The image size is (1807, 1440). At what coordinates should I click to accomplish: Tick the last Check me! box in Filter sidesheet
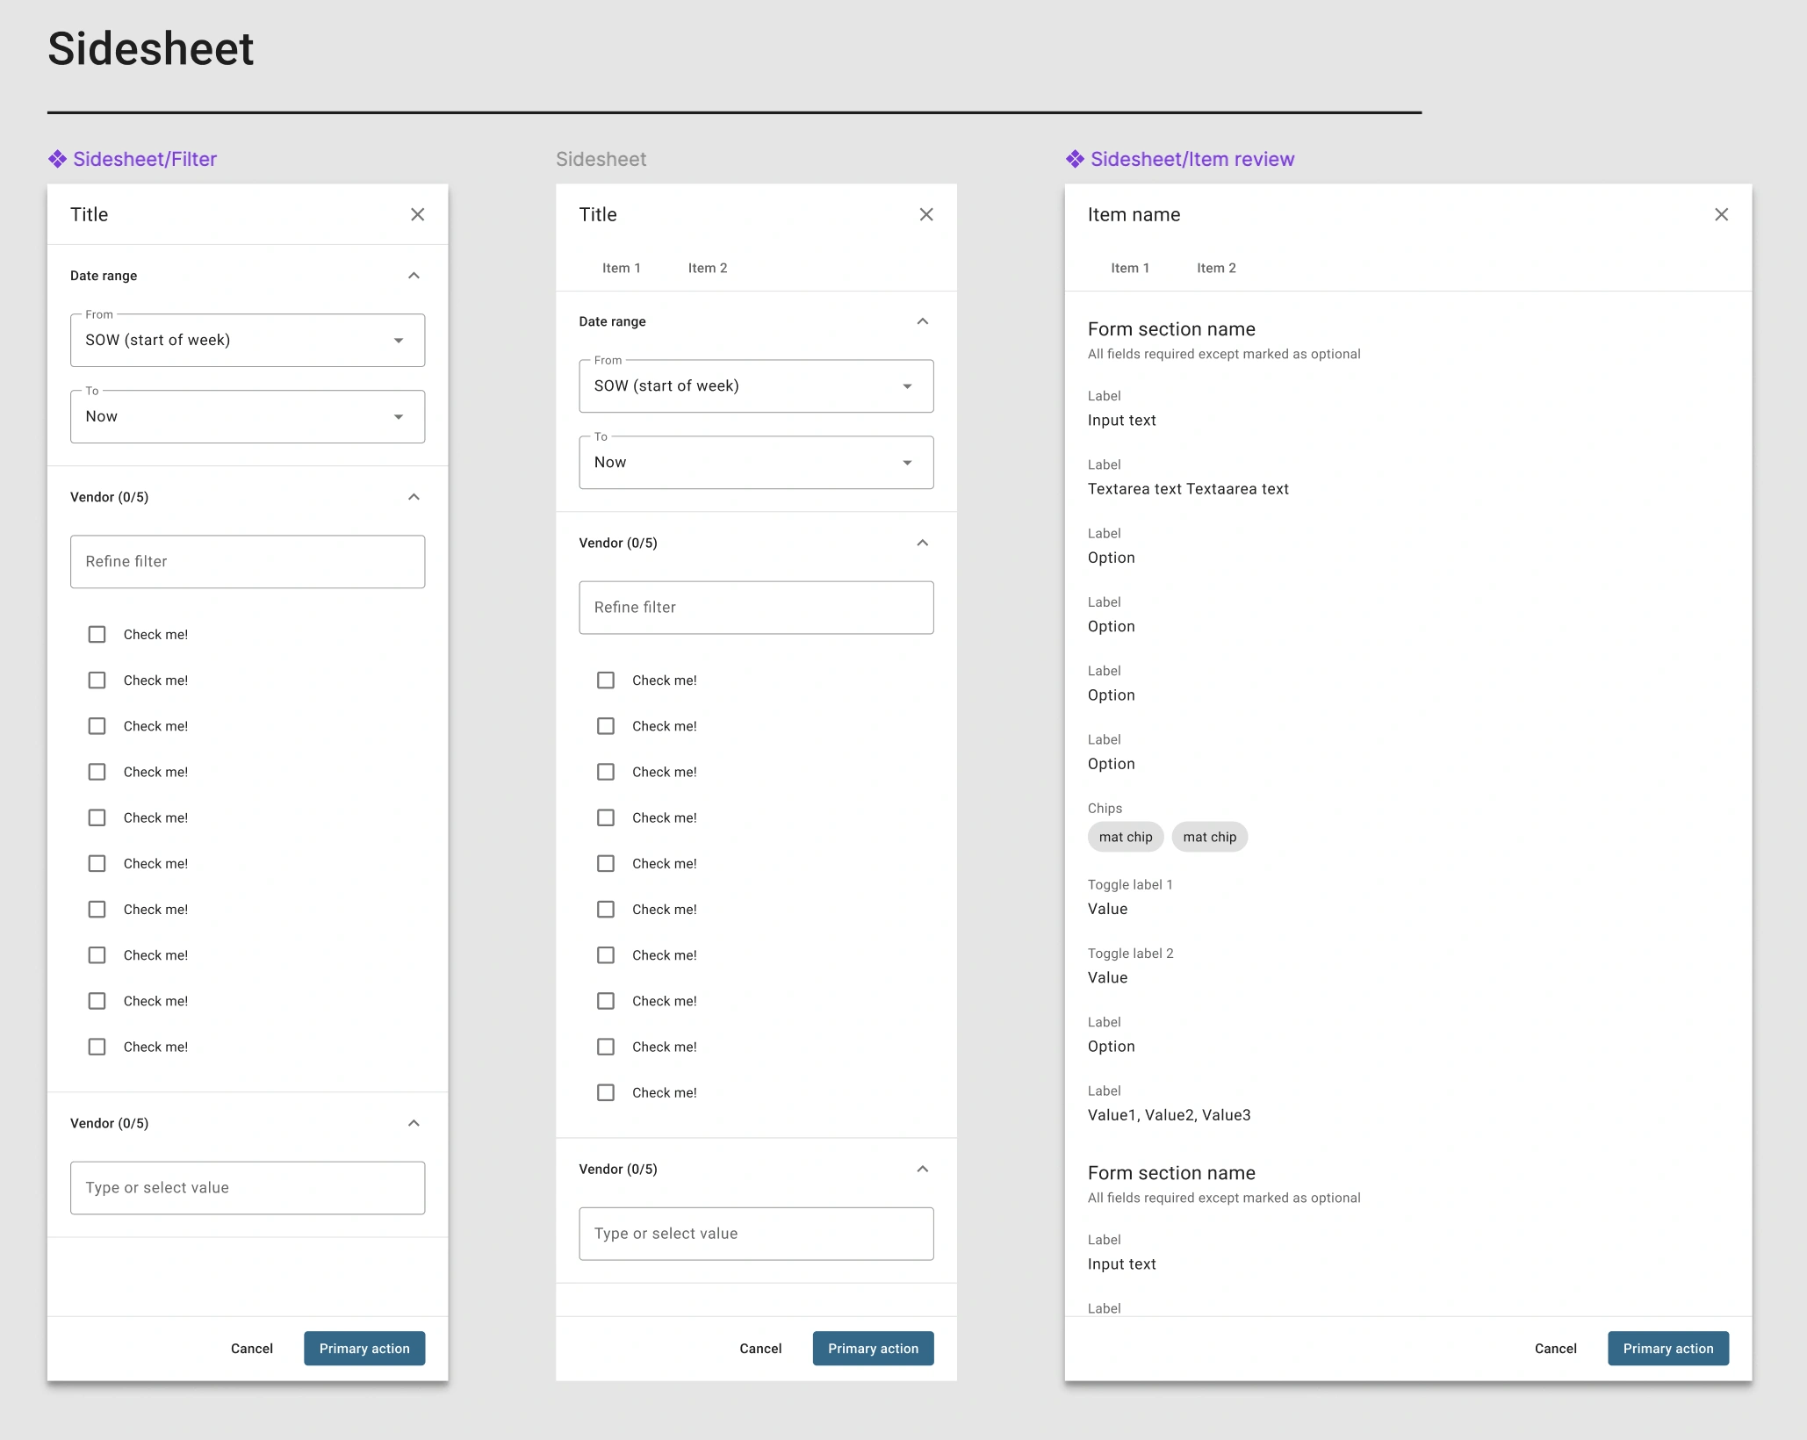point(97,1047)
